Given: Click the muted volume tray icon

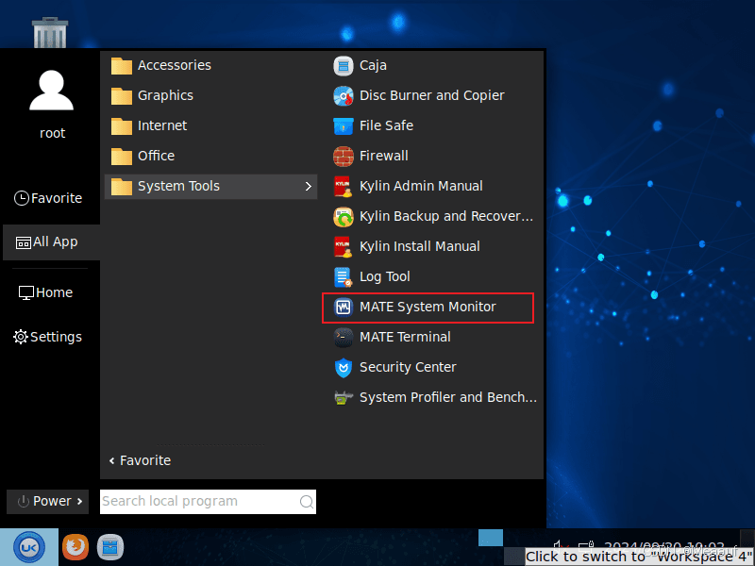Looking at the screenshot, I should click(562, 546).
